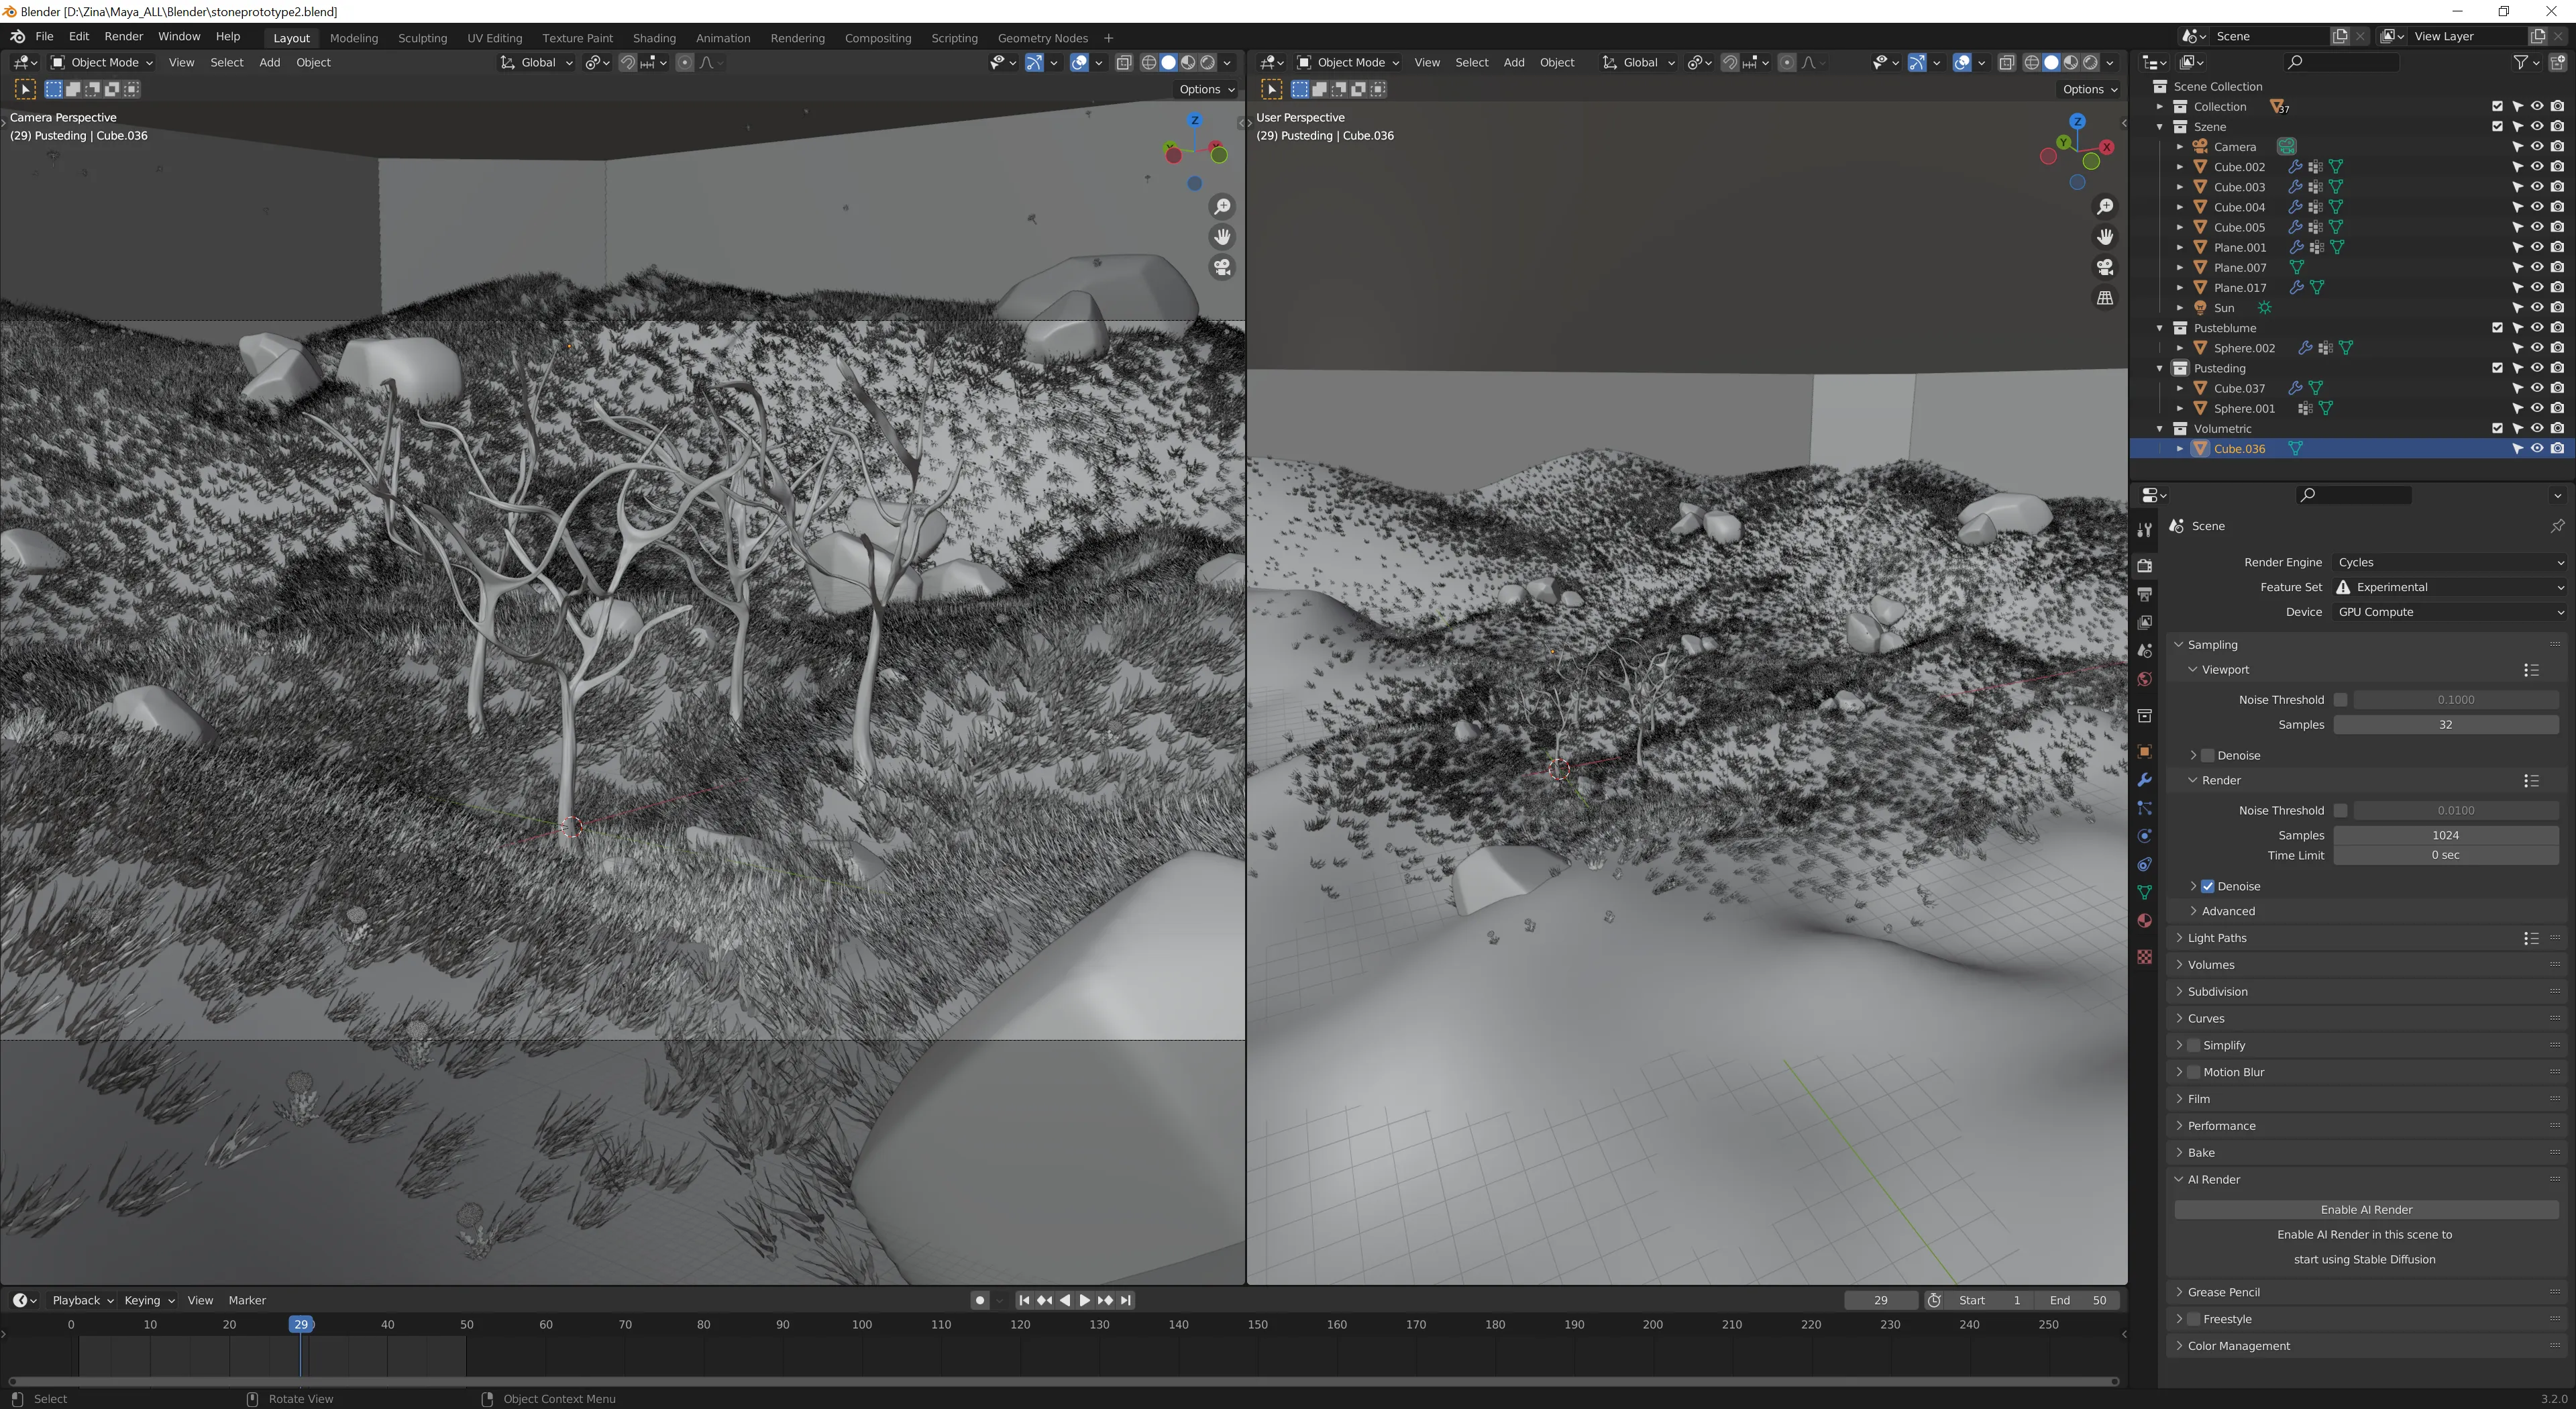Expand Cube.037 in the outliner

2180,388
